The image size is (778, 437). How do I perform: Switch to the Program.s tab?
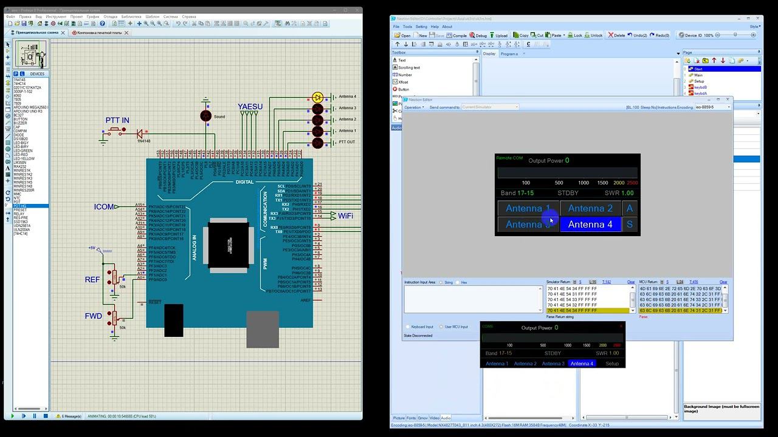[x=509, y=53]
